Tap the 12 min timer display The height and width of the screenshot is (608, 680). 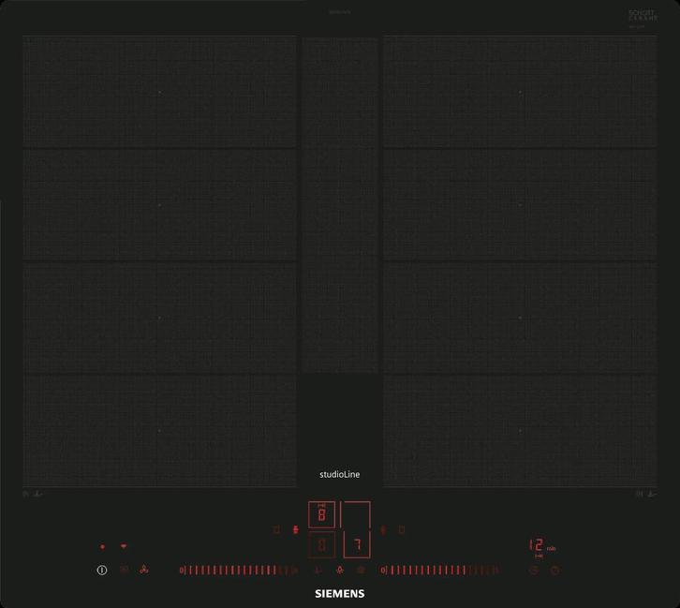(x=537, y=546)
